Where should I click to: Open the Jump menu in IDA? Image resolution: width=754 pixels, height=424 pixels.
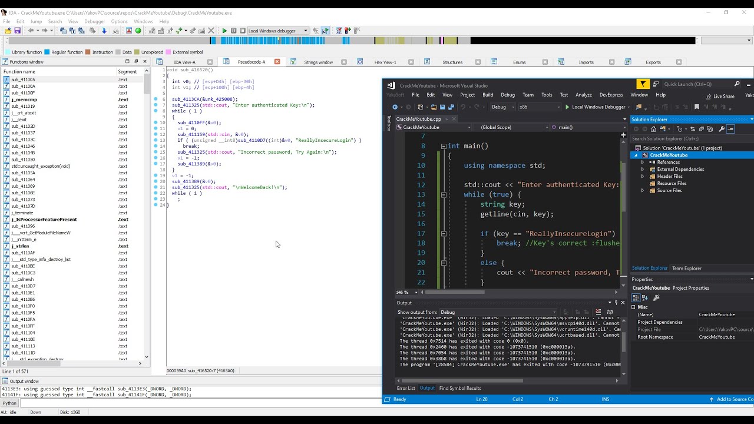click(x=36, y=21)
